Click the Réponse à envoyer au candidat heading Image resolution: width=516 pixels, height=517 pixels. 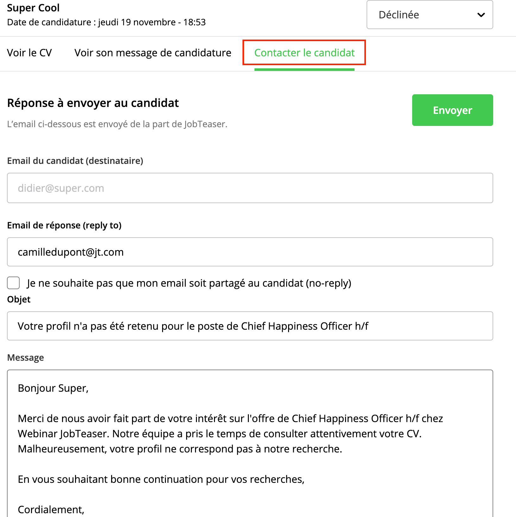(93, 103)
